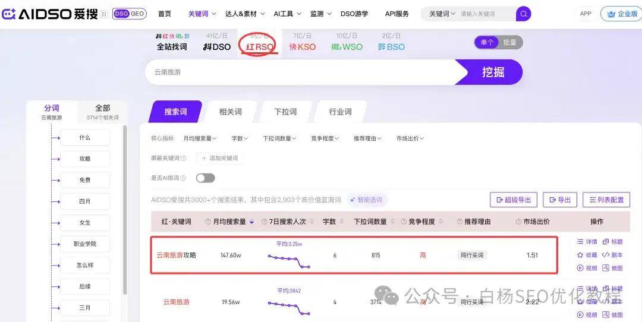This screenshot has width=642, height=322.
Task: Open the 月均搜索量 filter dropdown
Action: pyautogui.click(x=200, y=138)
